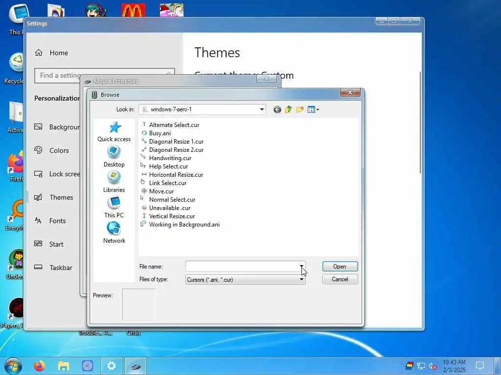Select the Help Select.cur file

(x=164, y=167)
